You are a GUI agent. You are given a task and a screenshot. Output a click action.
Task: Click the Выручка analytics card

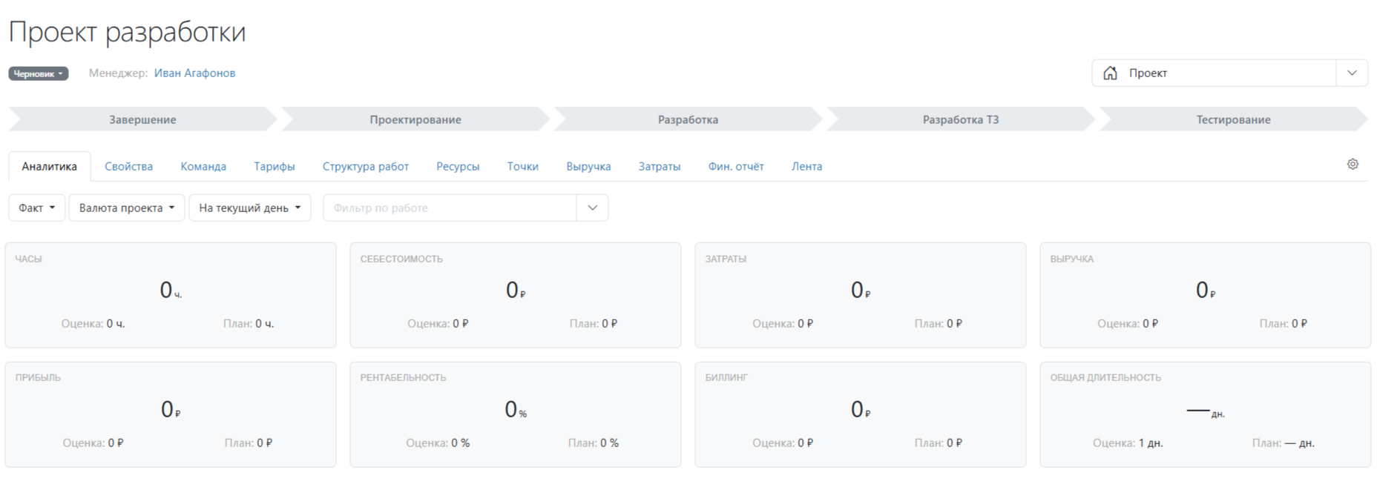pyautogui.click(x=1205, y=295)
